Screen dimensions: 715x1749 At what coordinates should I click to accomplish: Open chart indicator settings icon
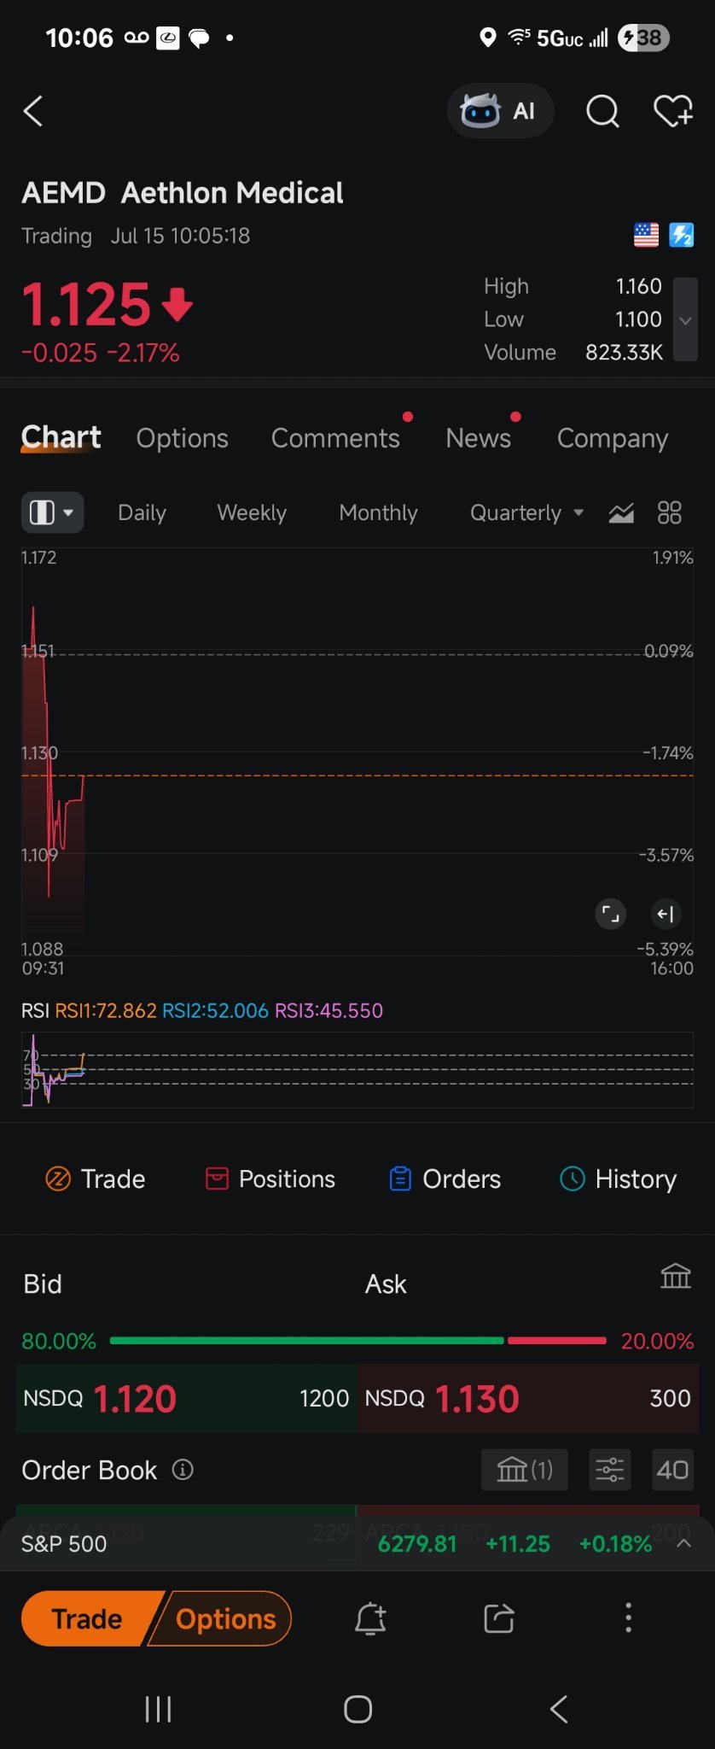click(621, 512)
